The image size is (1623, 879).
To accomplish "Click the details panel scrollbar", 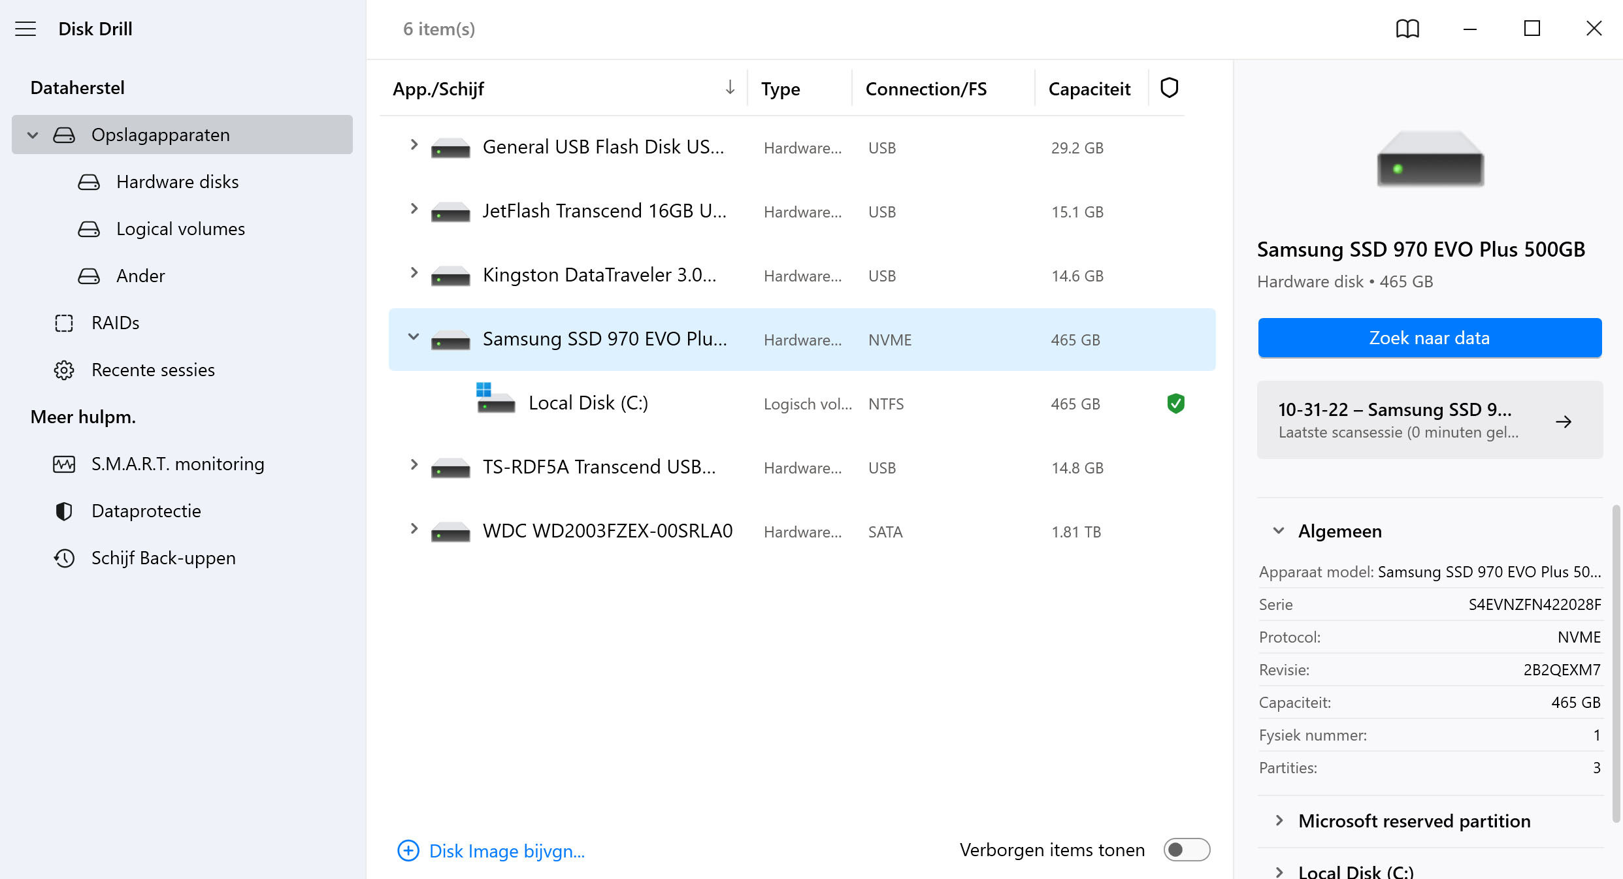I will (x=1615, y=663).
